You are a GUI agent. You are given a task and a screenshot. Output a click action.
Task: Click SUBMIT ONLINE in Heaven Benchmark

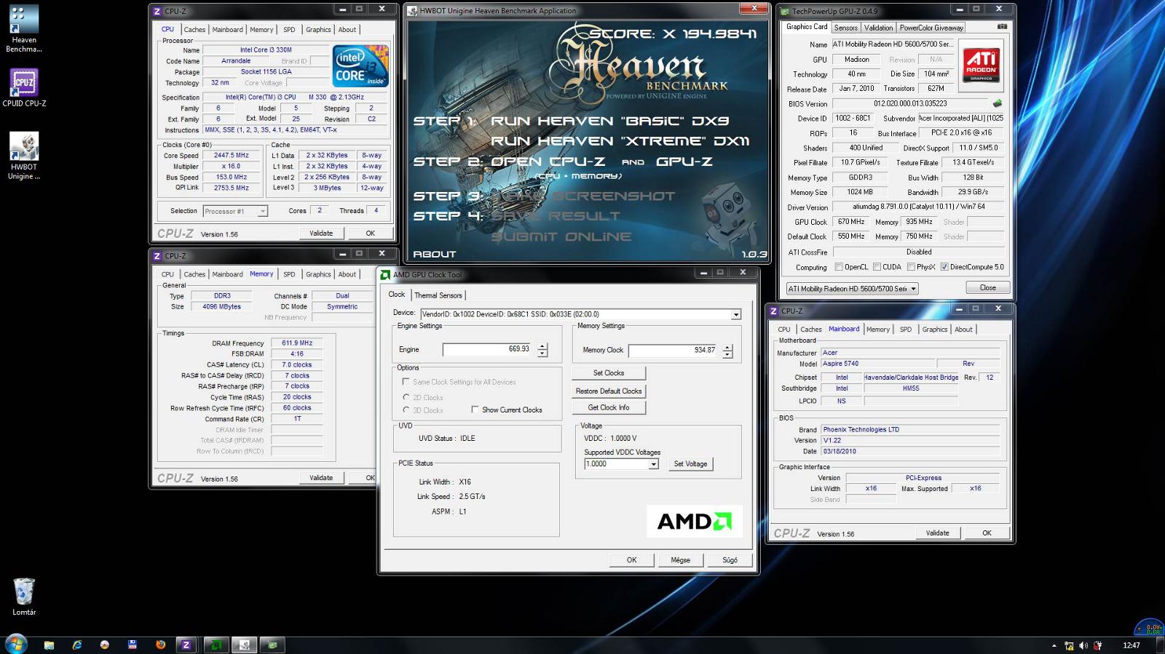click(x=561, y=236)
